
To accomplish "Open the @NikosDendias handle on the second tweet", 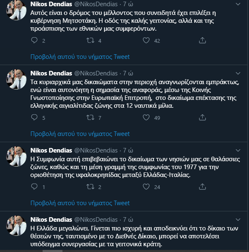I will point(96,73).
